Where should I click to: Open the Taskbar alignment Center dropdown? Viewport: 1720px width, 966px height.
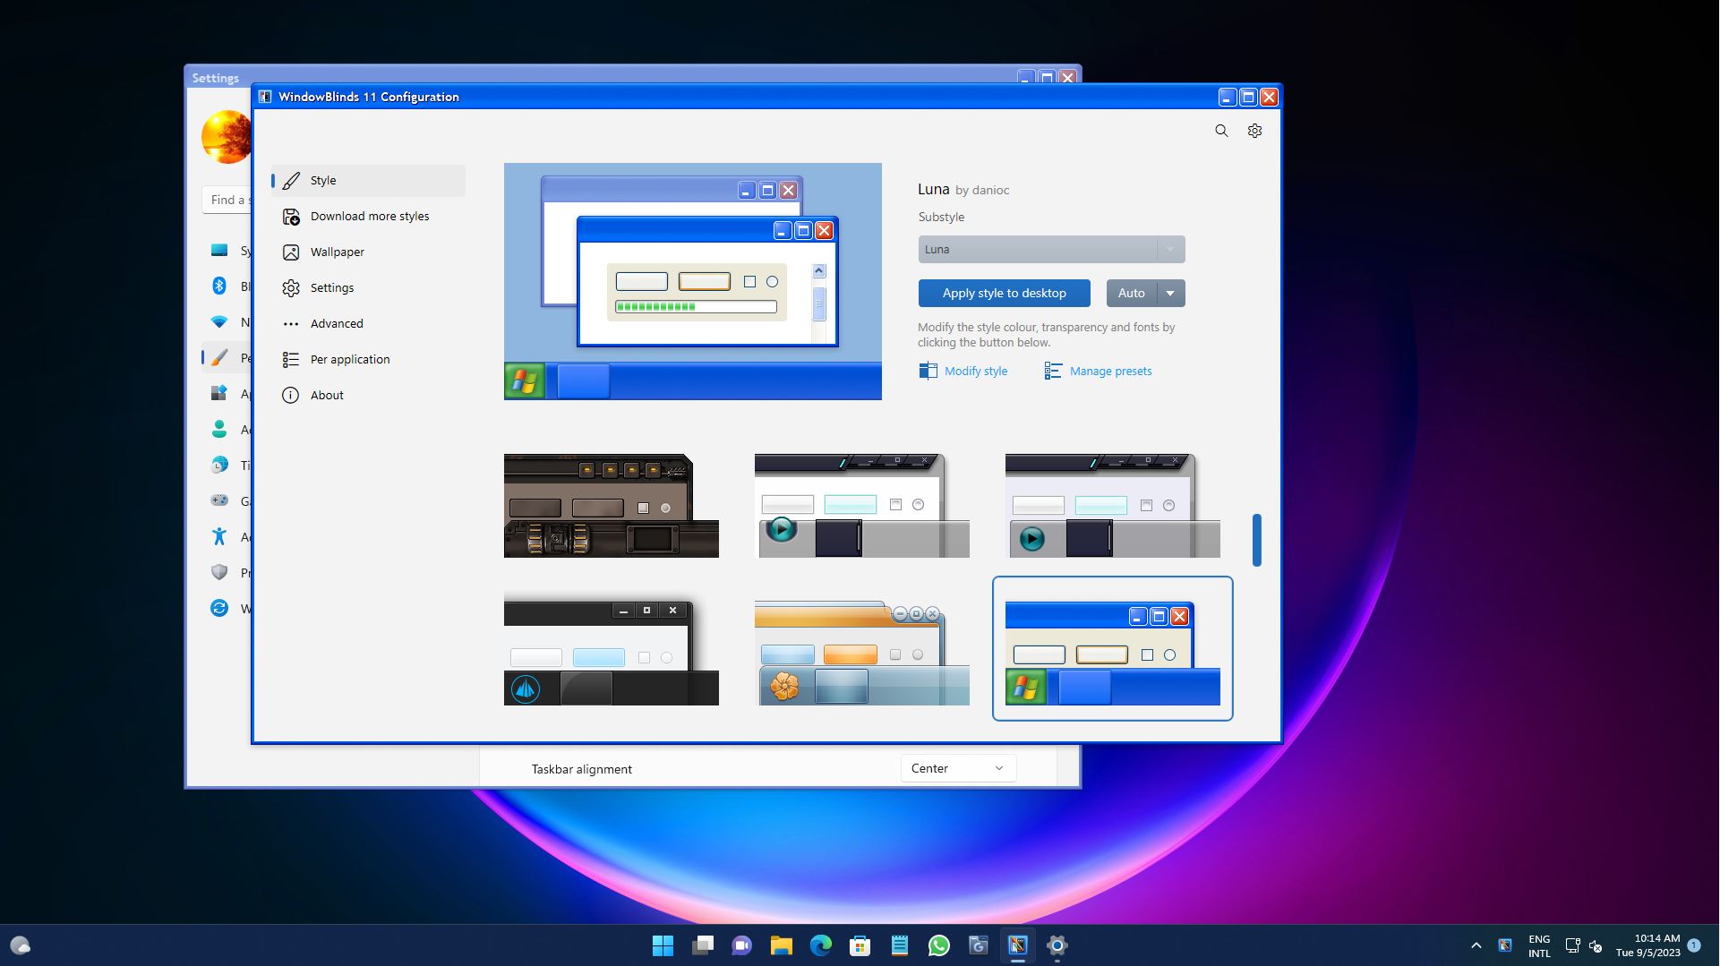point(958,769)
